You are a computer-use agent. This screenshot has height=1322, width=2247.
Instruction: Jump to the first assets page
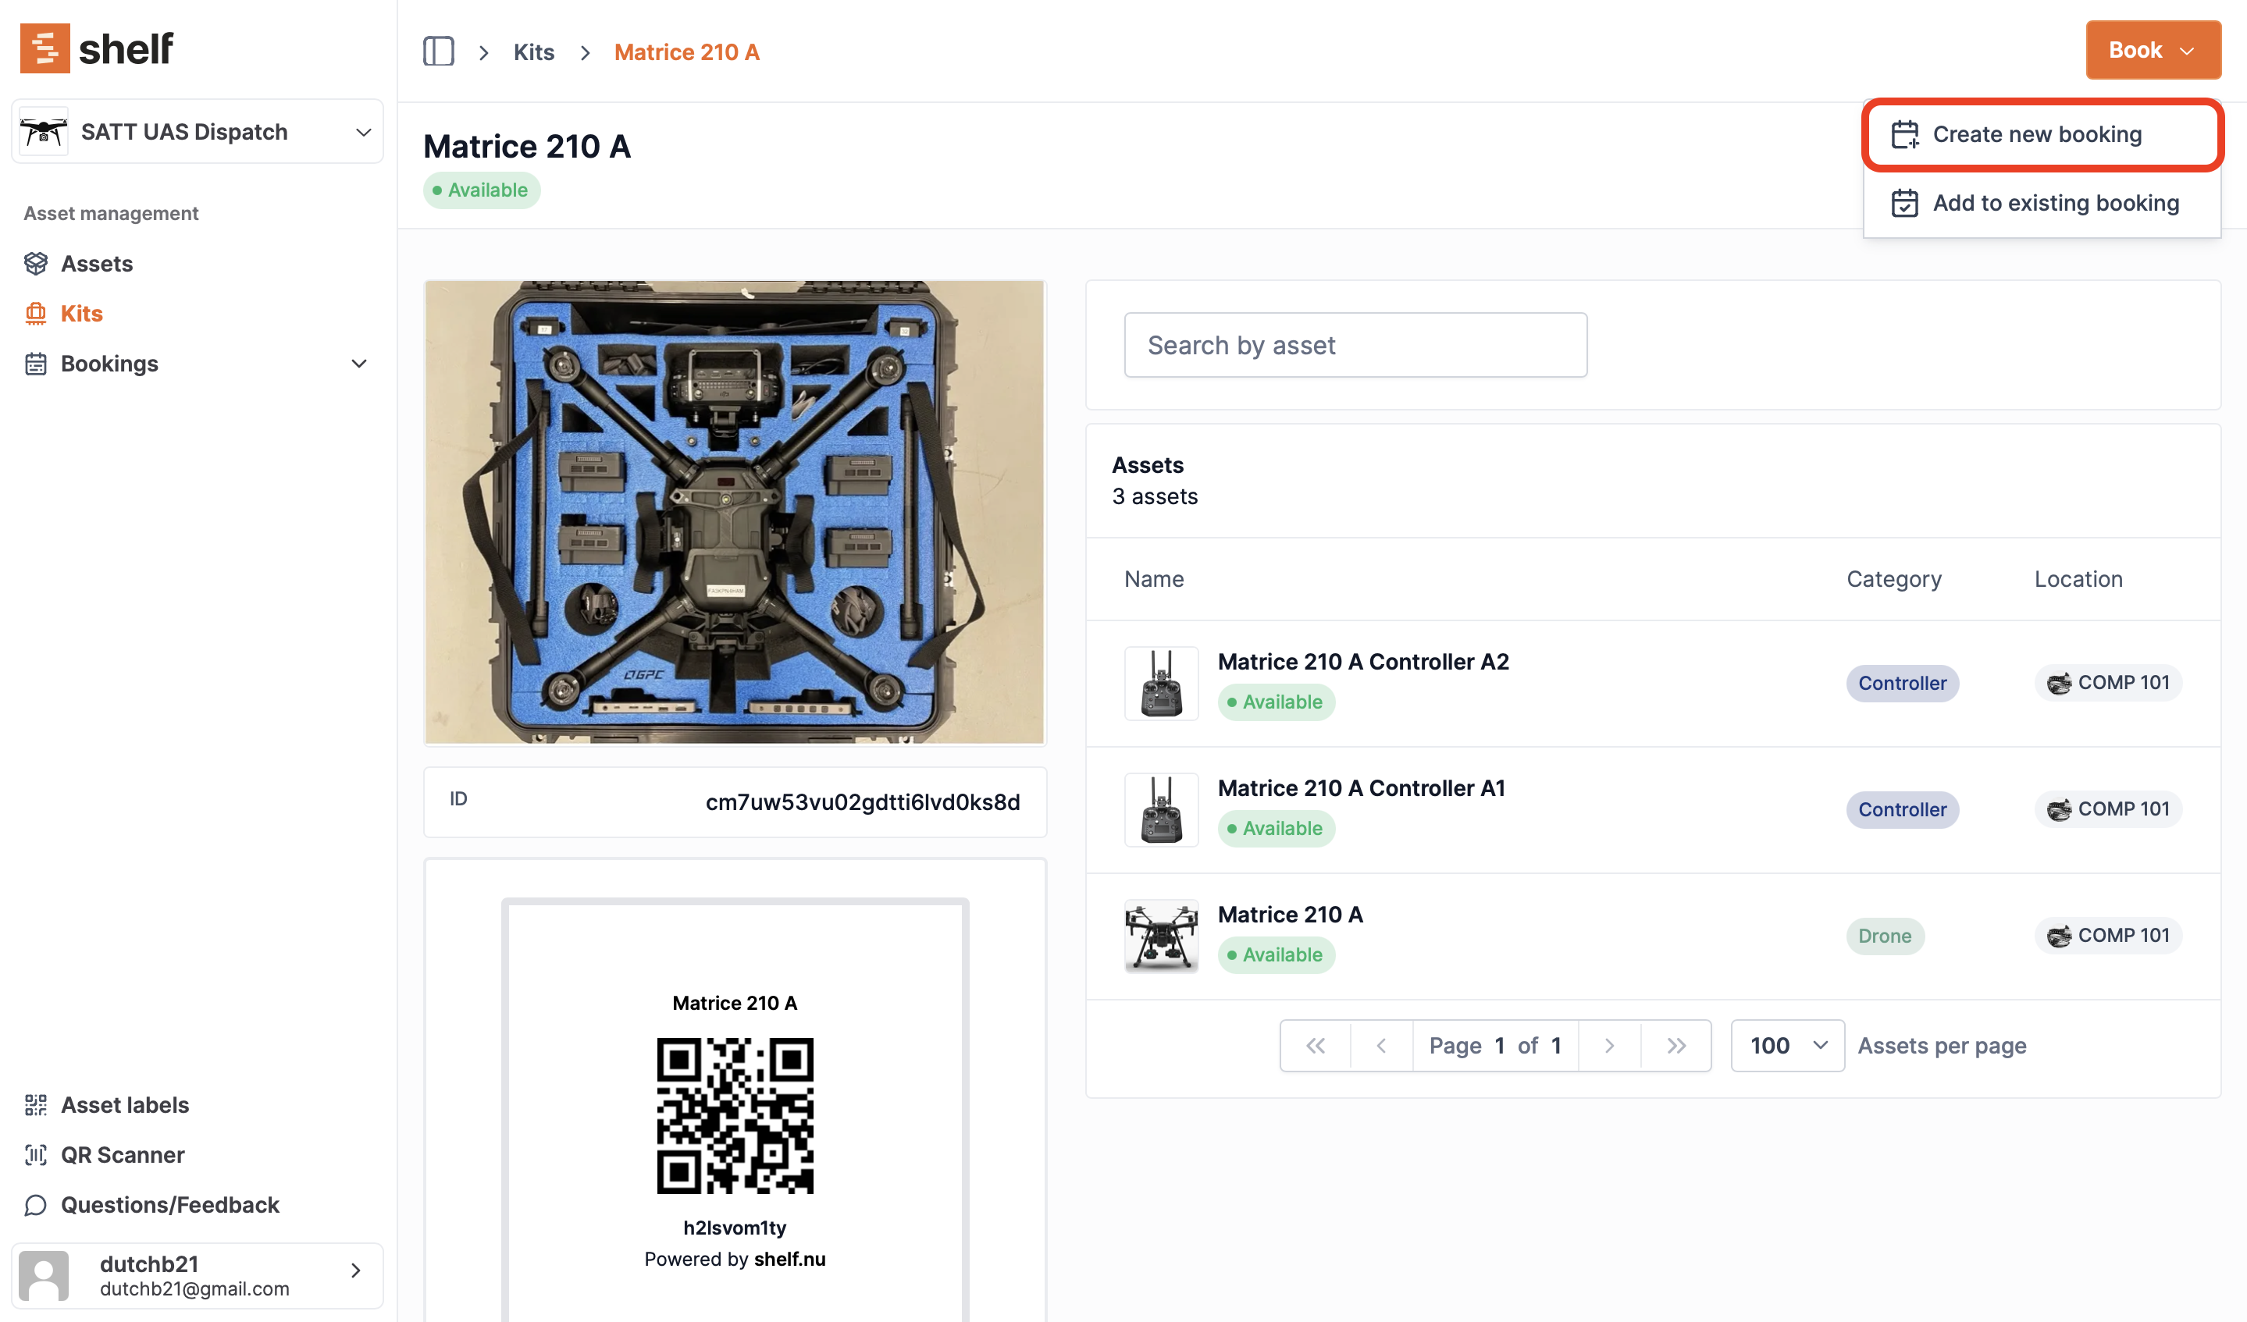coord(1316,1045)
